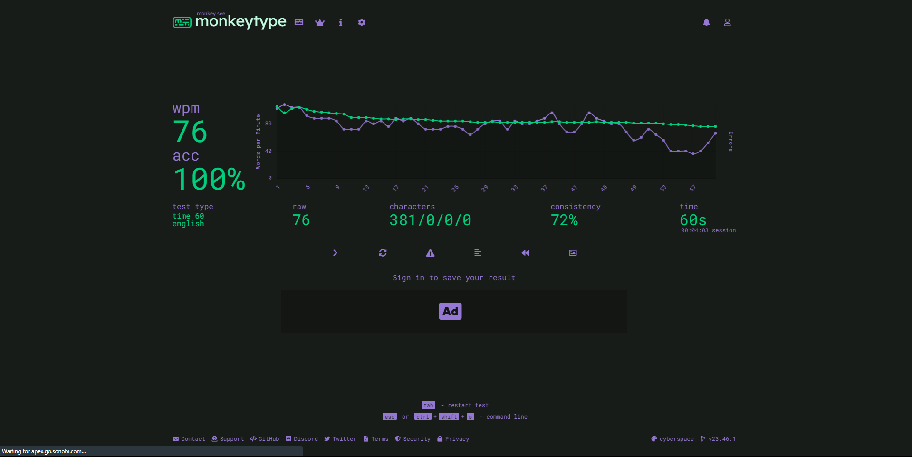
Task: Open the Support footer link
Action: coord(228,439)
